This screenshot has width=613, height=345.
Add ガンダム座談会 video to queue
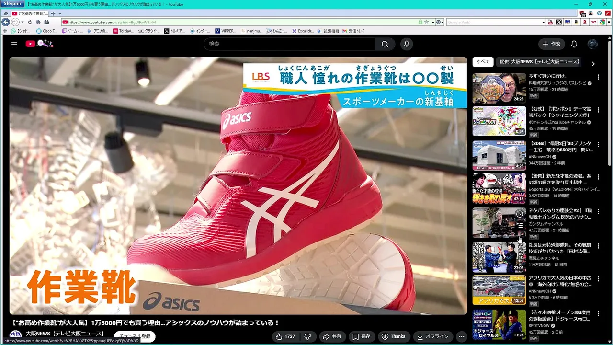(520, 225)
